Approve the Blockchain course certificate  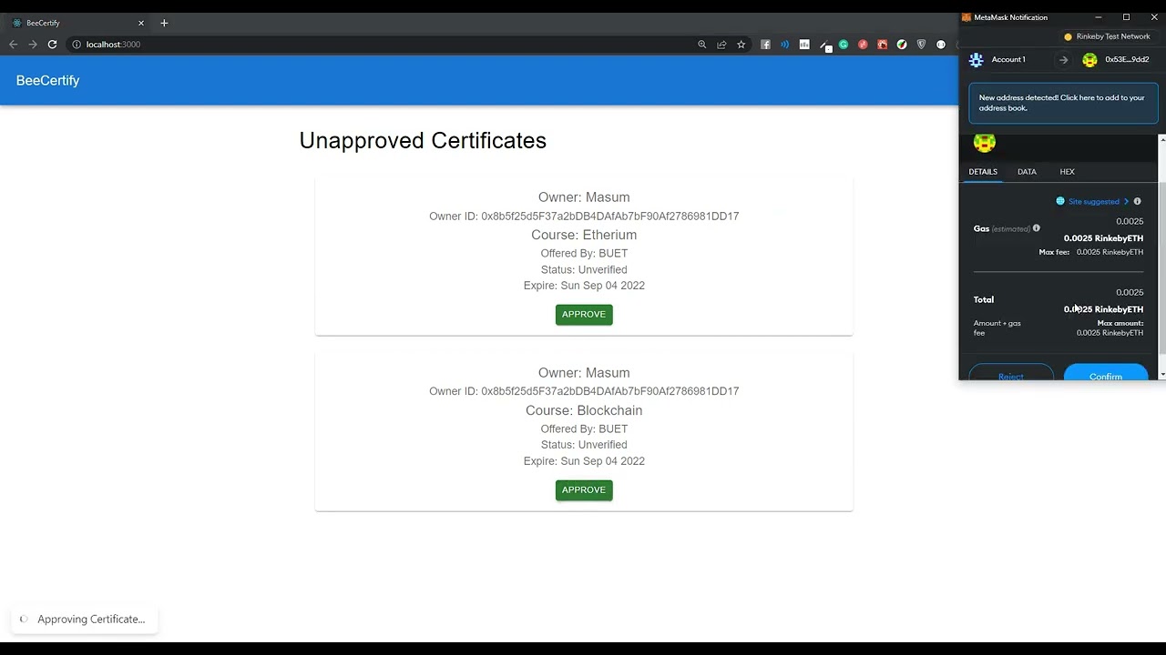point(584,489)
